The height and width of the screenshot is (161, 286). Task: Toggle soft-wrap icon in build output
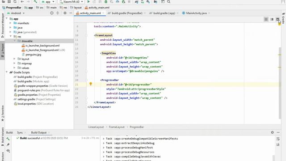(278, 139)
